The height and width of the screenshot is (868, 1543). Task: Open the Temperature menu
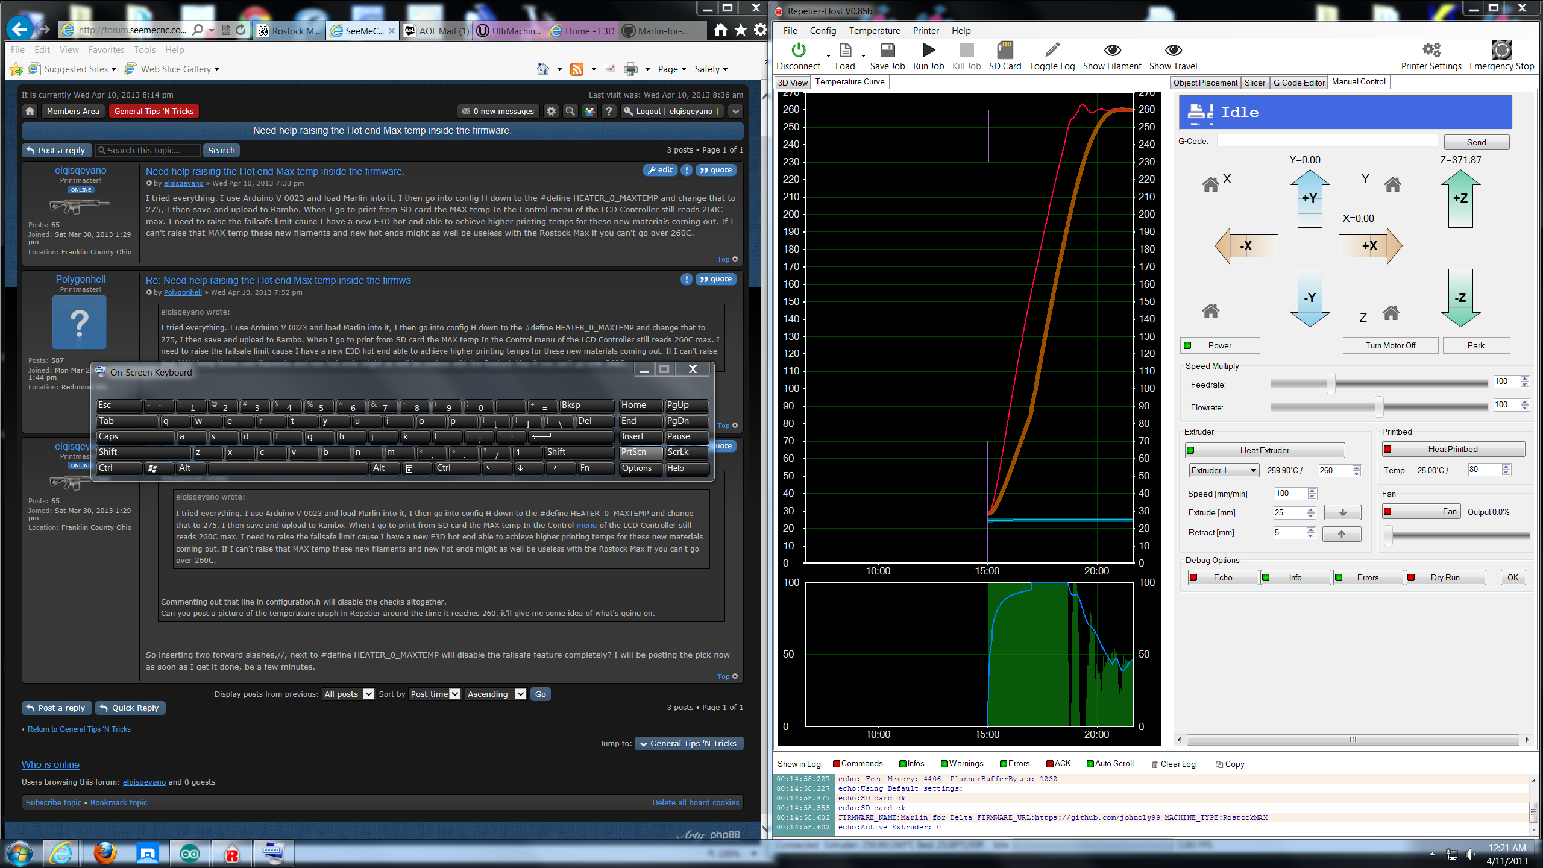[x=874, y=31]
